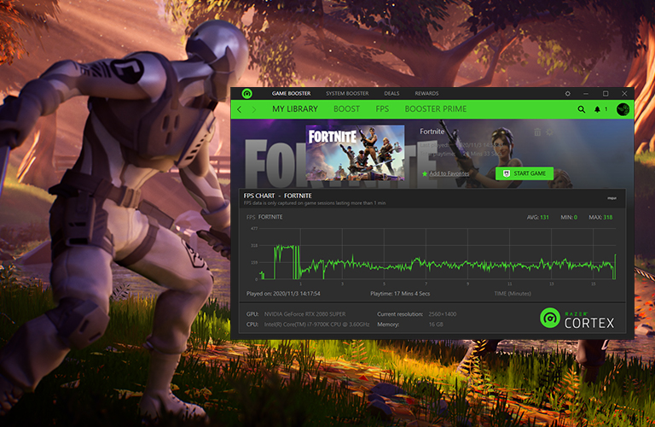The width and height of the screenshot is (655, 427).
Task: Open the settings gear in the title bar
Action: point(568,94)
